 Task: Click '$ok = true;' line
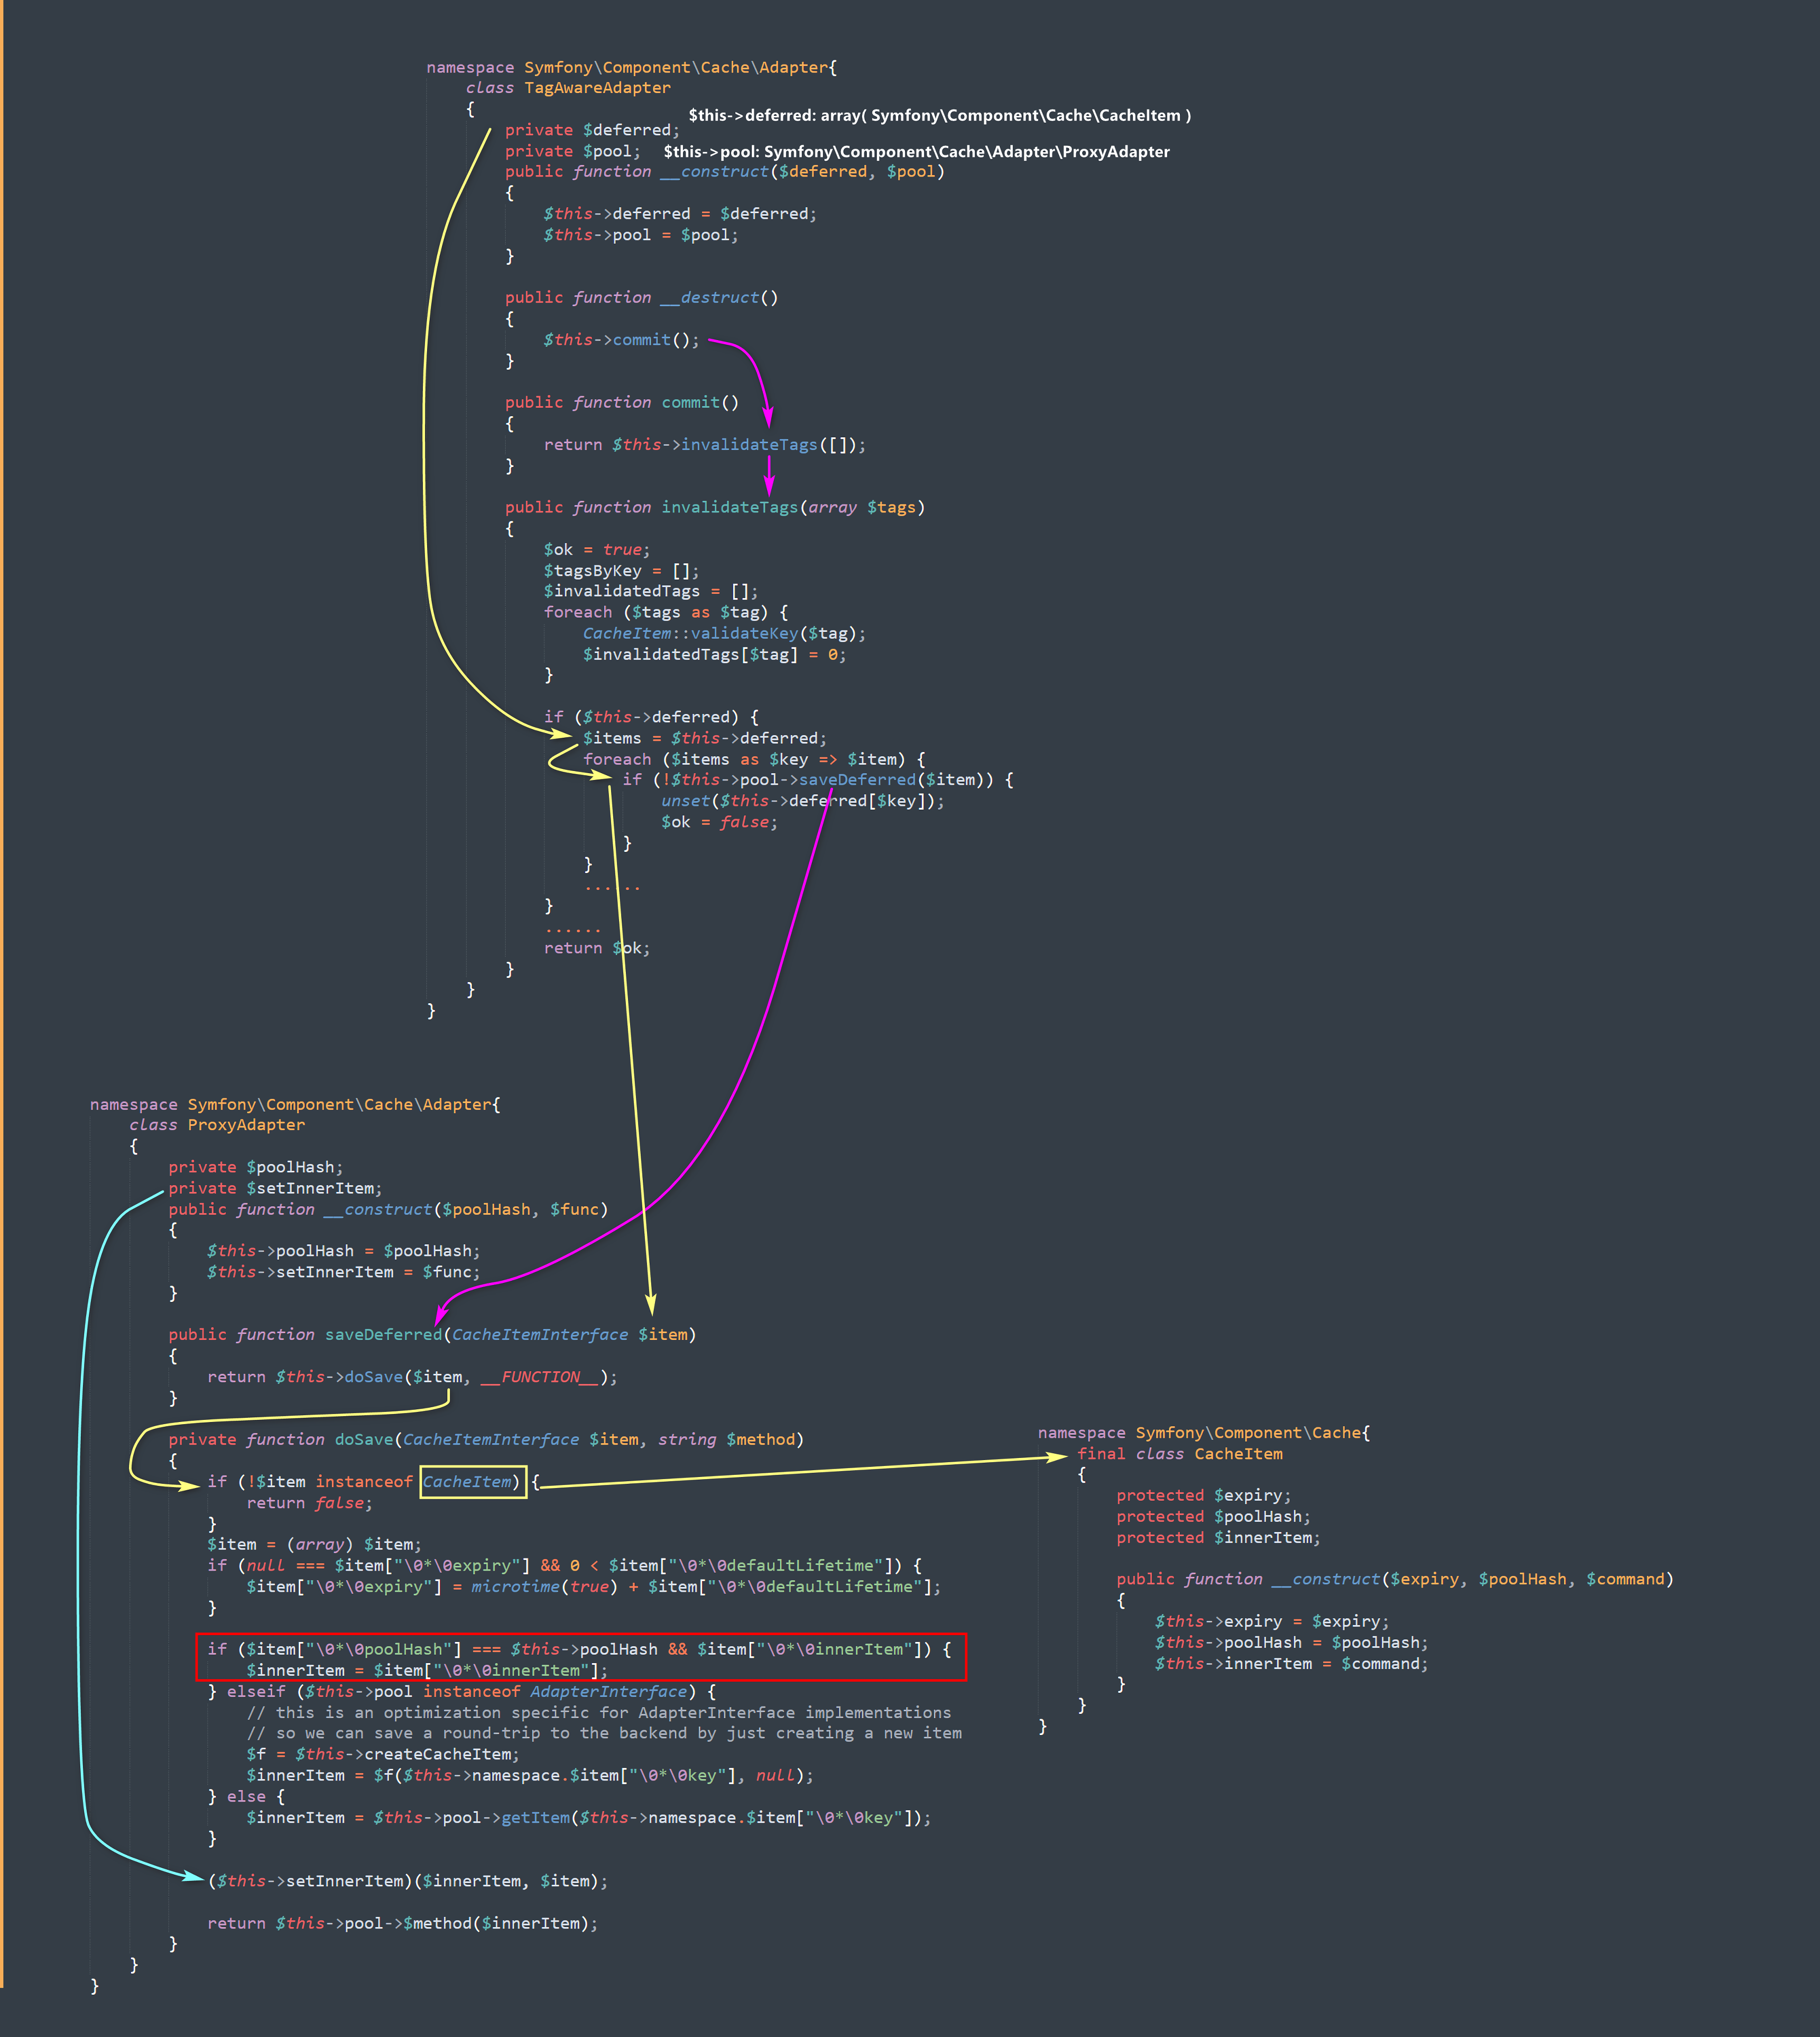click(x=597, y=549)
